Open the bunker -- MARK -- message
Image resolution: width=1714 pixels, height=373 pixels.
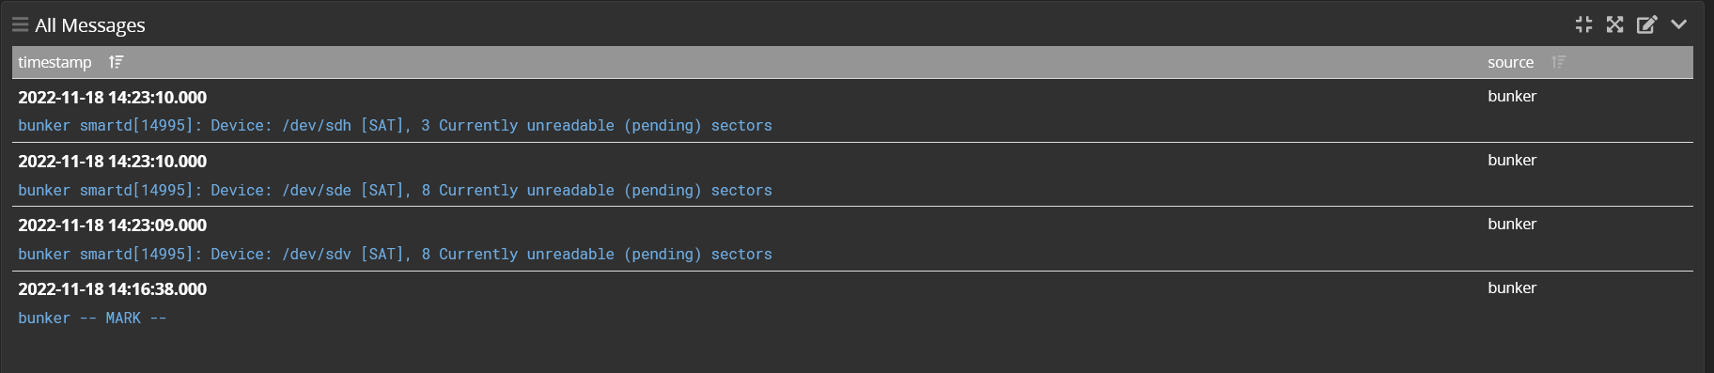[x=92, y=318]
